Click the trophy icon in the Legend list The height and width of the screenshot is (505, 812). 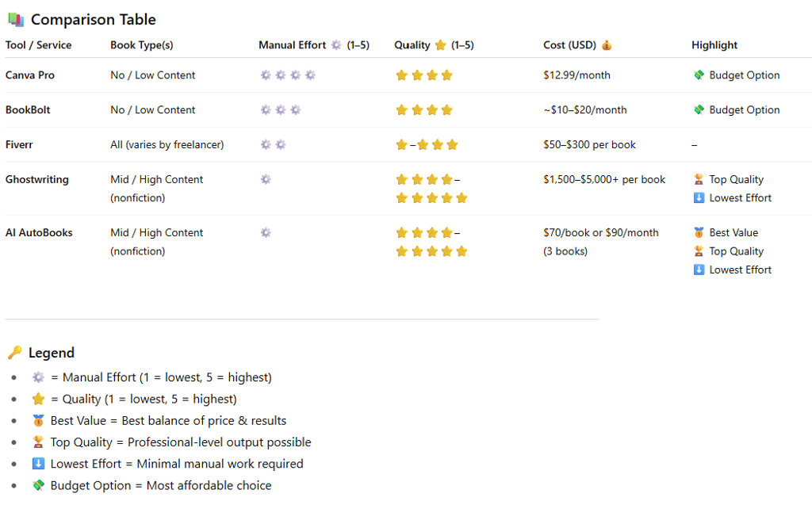(x=38, y=442)
